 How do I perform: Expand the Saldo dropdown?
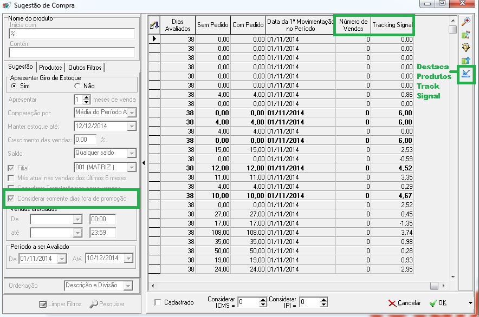pos(132,153)
